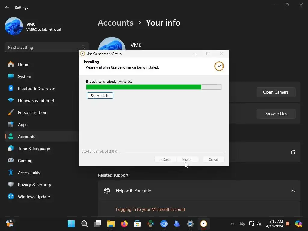The width and height of the screenshot is (308, 231).
Task: Click the external link open icon
Action: click(293, 152)
